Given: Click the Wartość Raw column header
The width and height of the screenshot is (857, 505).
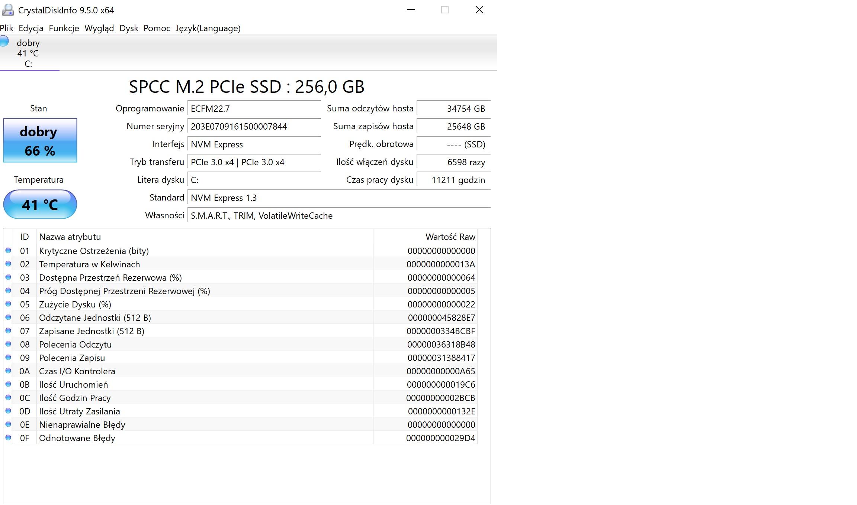Looking at the screenshot, I should (450, 237).
